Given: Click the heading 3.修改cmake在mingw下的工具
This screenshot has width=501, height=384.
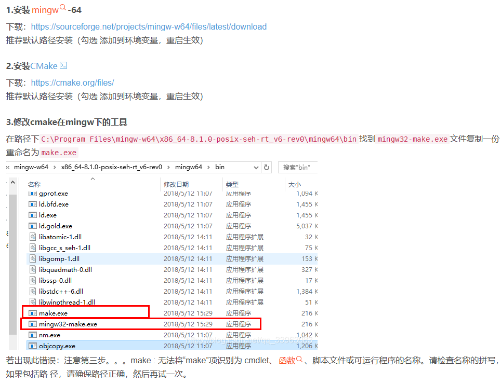Looking at the screenshot, I should point(67,122).
